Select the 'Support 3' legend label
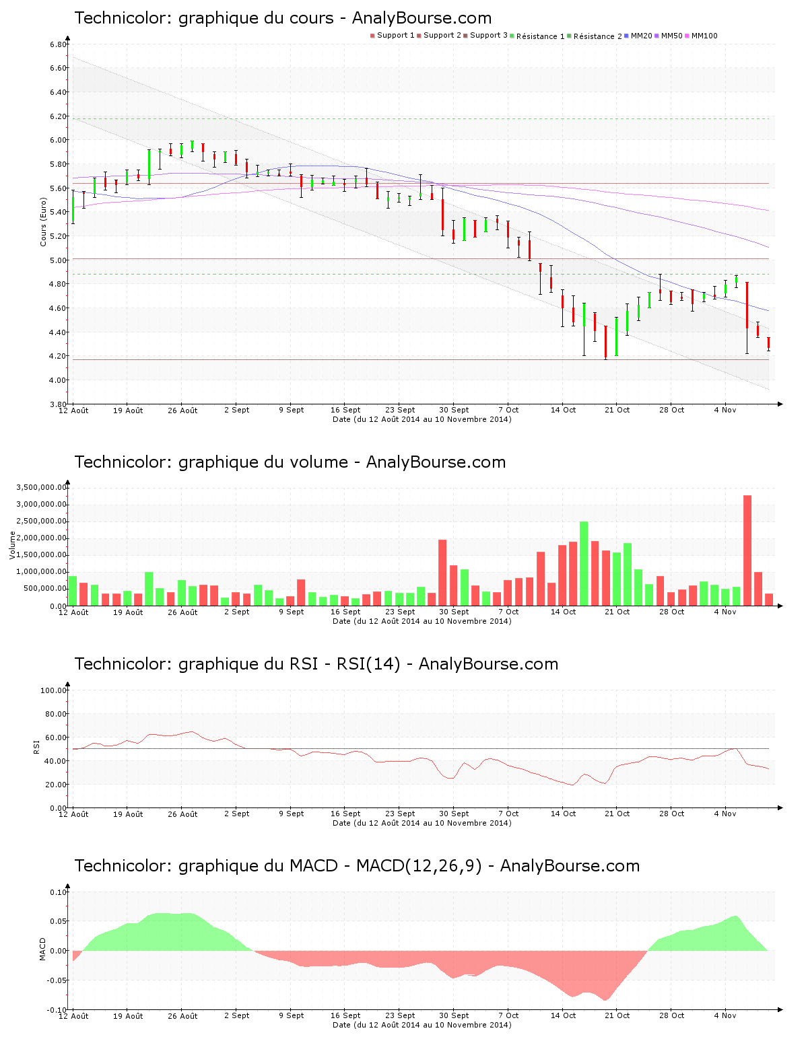808x1043 pixels. click(489, 35)
